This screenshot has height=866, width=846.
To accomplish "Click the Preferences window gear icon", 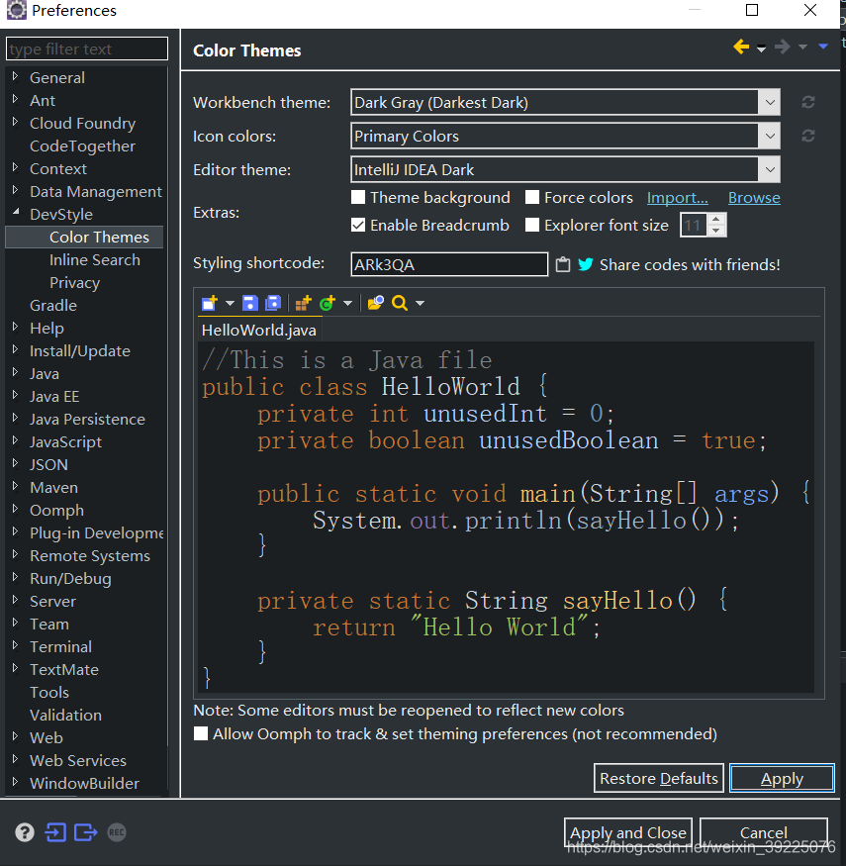I will coord(17,10).
